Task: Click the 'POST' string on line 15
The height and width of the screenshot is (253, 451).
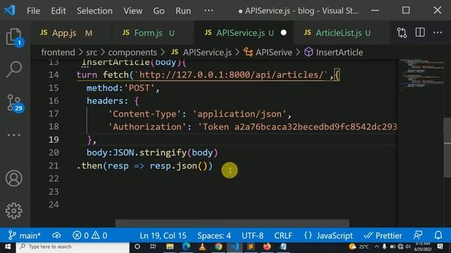Action: click(x=140, y=88)
